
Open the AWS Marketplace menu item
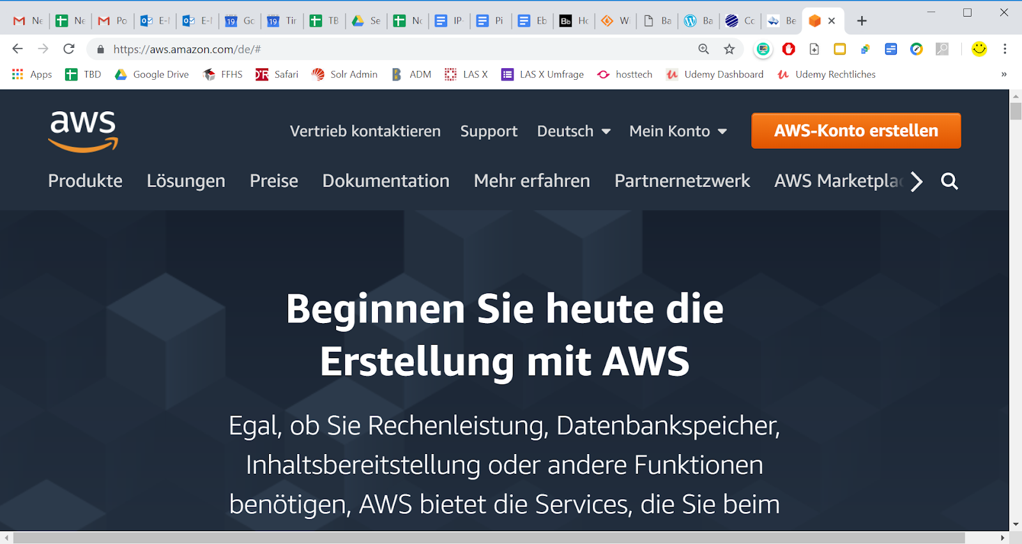[839, 181]
